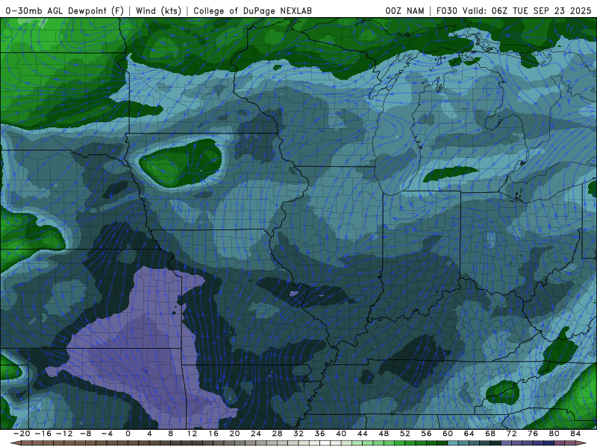This screenshot has width=597, height=447.
Task: Click the 12 label on the dewpoint scale
Action: [x=192, y=434]
